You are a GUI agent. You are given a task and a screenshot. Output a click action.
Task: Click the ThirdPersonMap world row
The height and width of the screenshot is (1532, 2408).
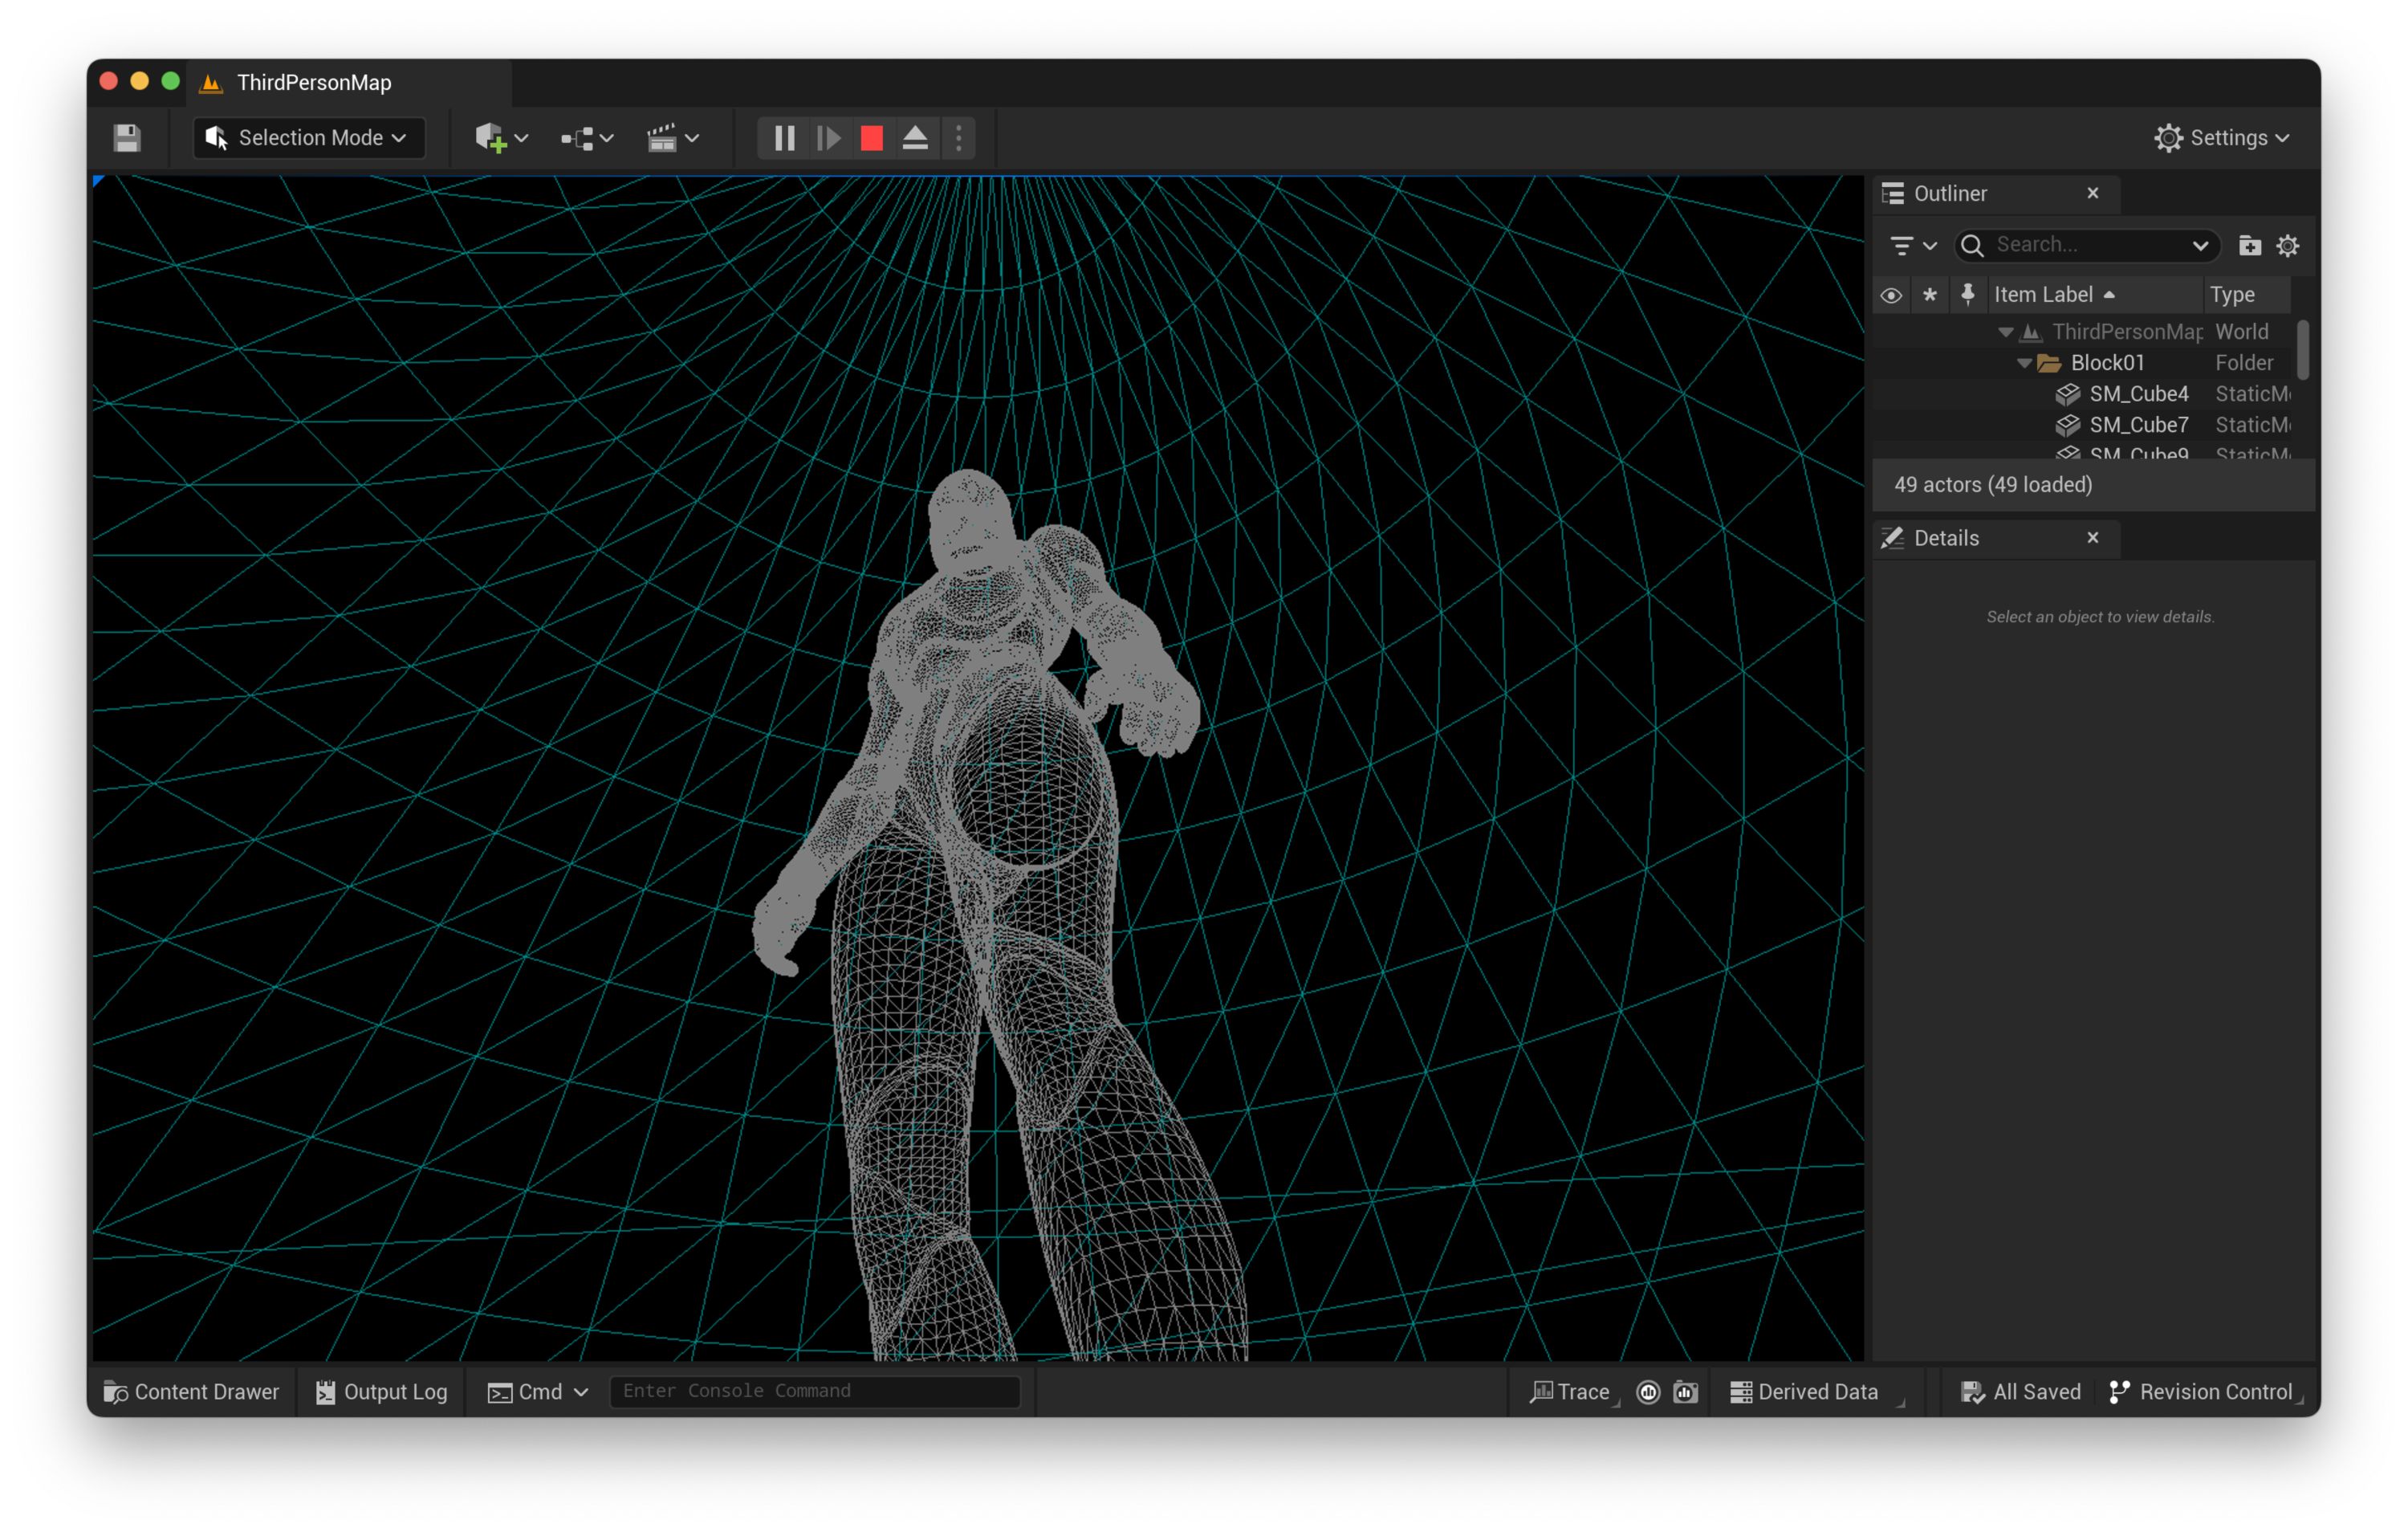pyautogui.click(x=2082, y=332)
